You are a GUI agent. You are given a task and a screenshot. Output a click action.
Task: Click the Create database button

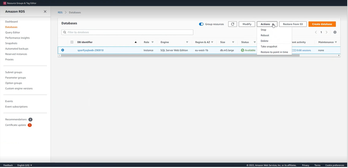click(x=322, y=24)
